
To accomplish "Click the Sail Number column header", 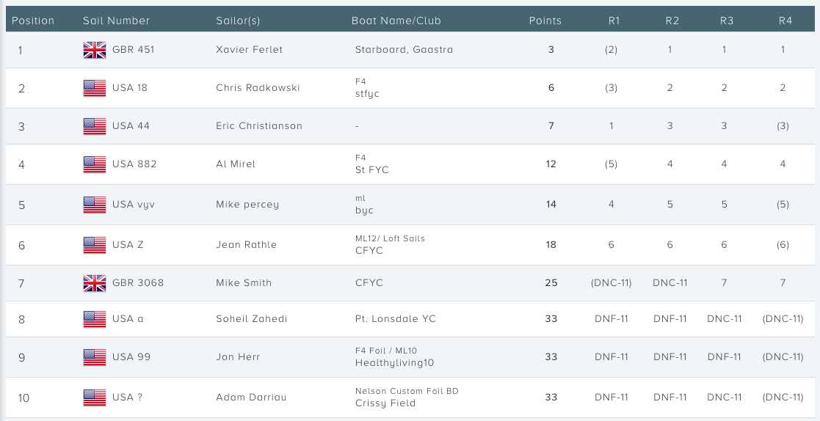I will (x=116, y=21).
